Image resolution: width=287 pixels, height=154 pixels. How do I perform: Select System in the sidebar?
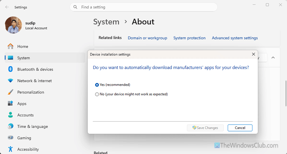click(x=45, y=58)
